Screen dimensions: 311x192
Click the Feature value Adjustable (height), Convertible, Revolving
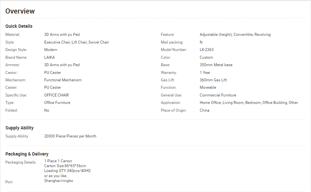click(235, 35)
